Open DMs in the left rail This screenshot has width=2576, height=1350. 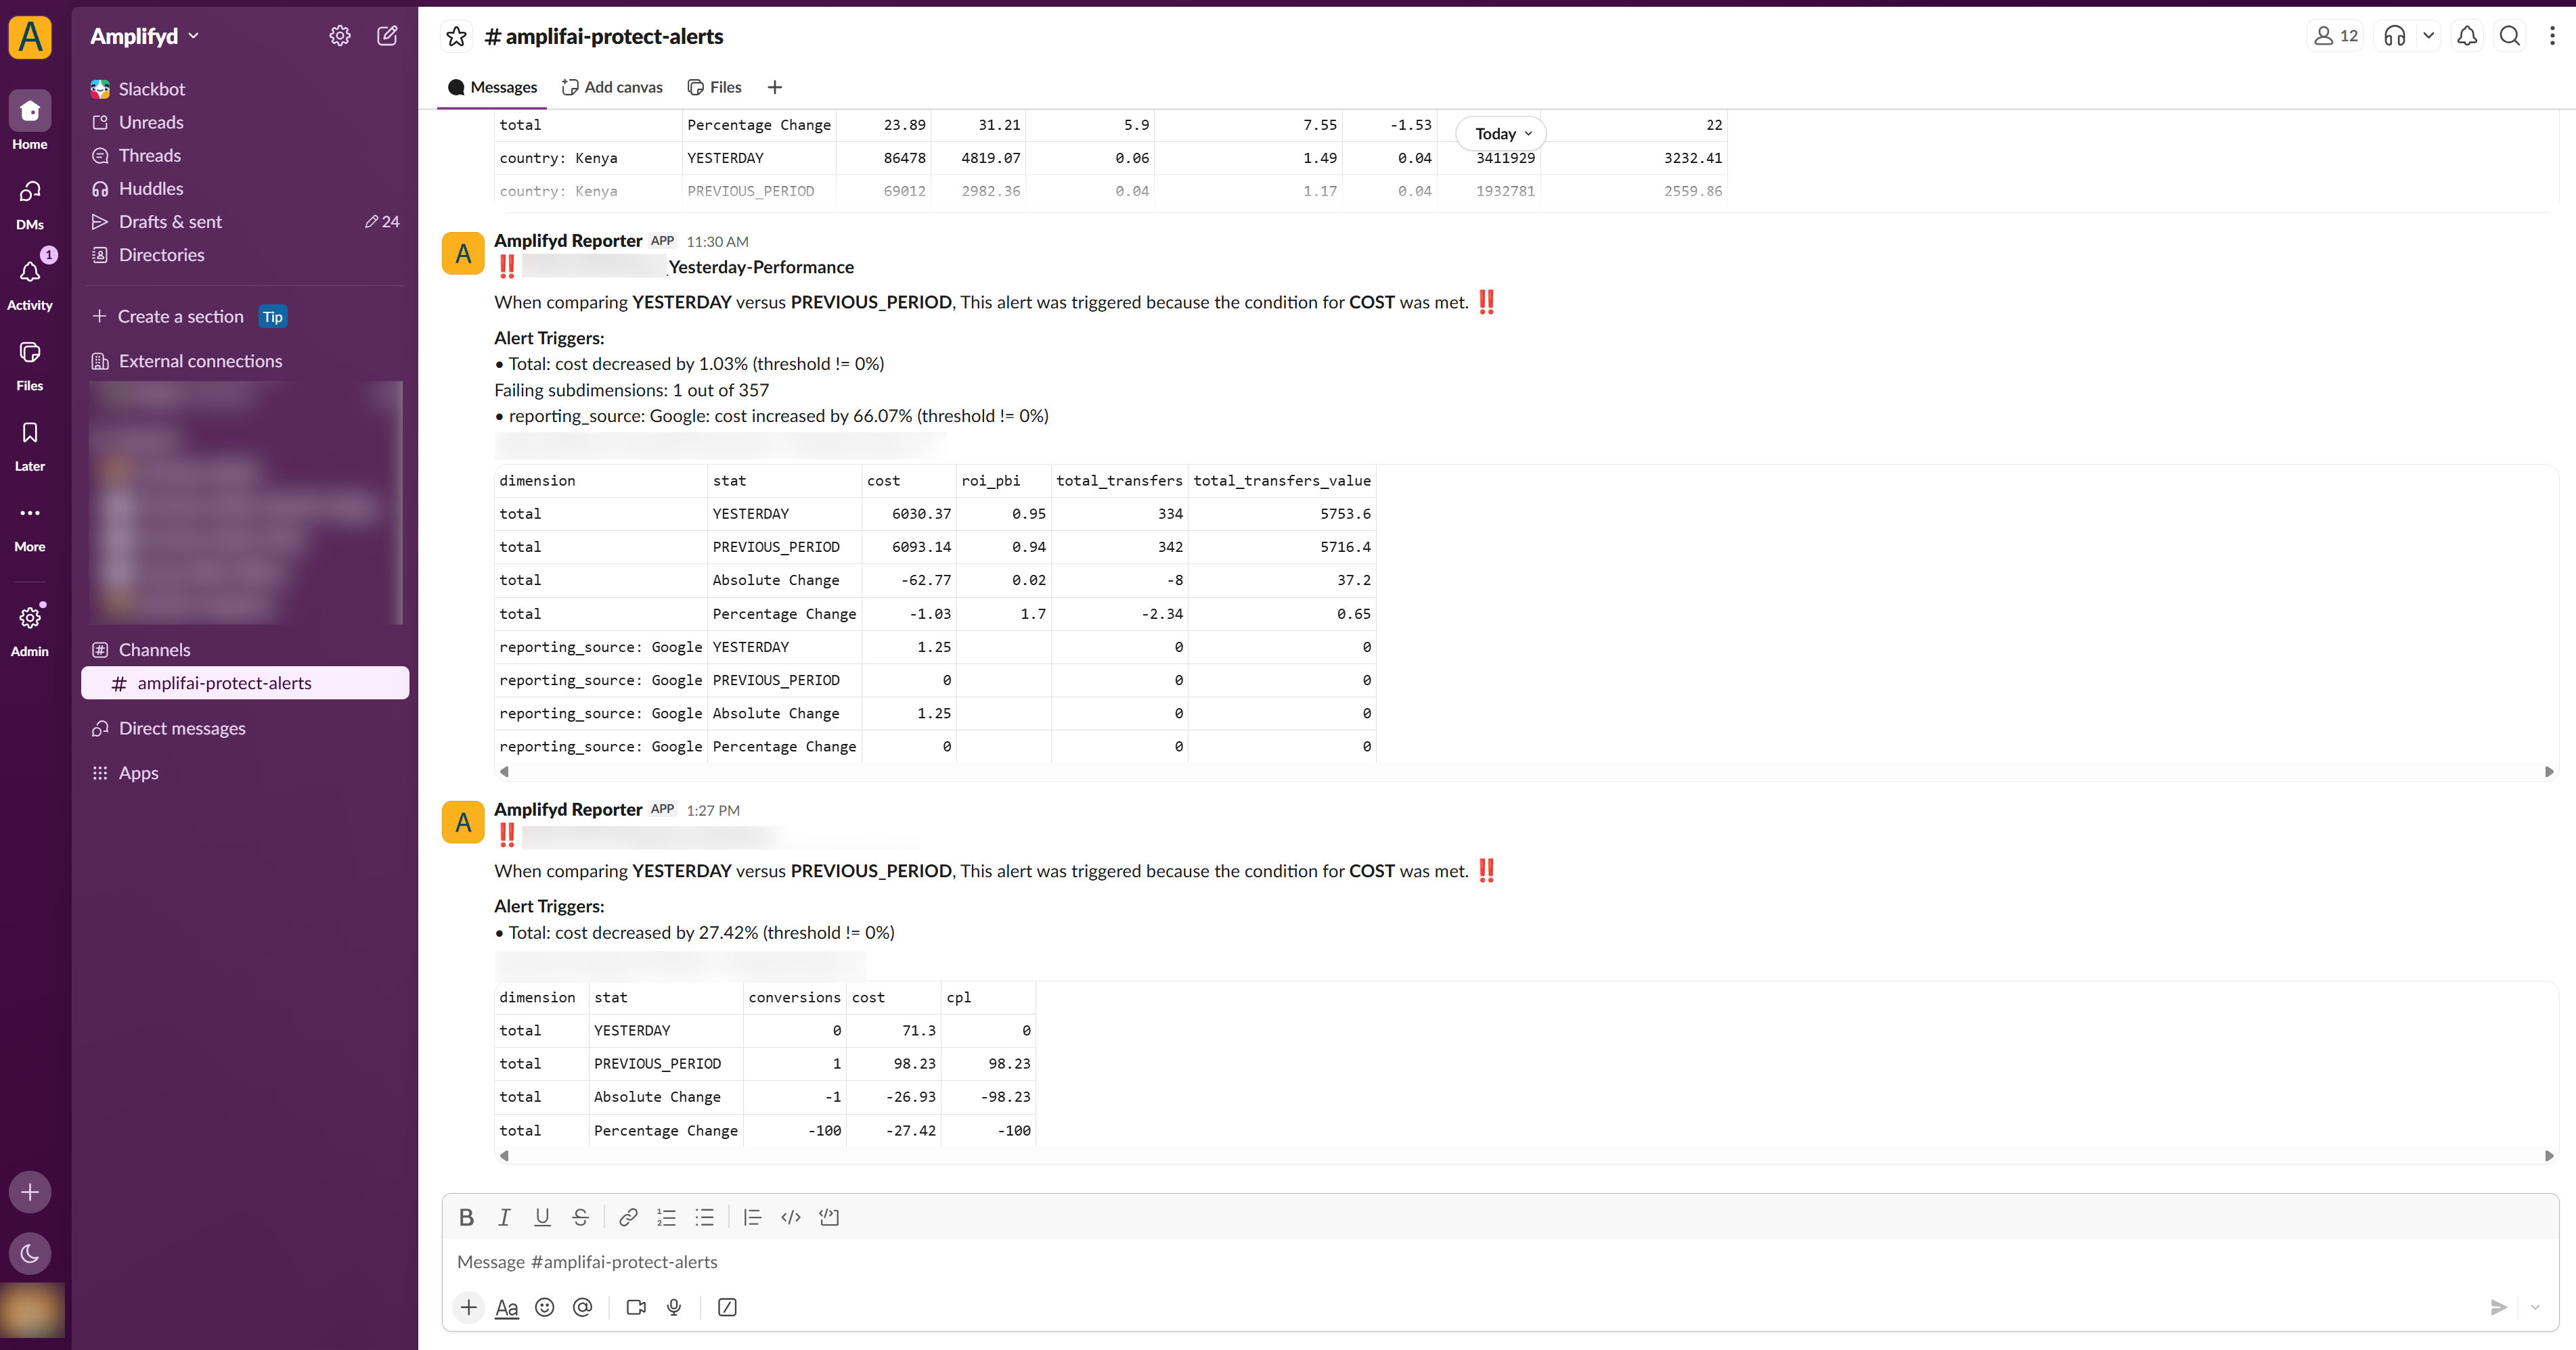pyautogui.click(x=30, y=202)
